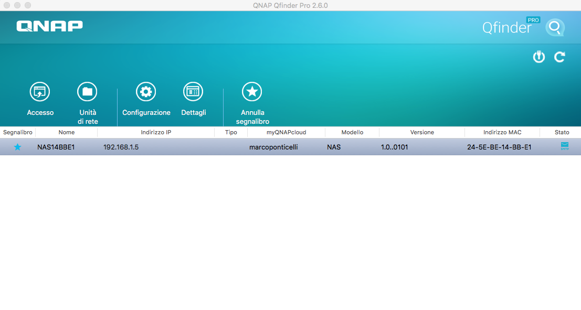Click the SMTP status icon for NAS14BBE1
The width and height of the screenshot is (581, 310).
coord(565,147)
